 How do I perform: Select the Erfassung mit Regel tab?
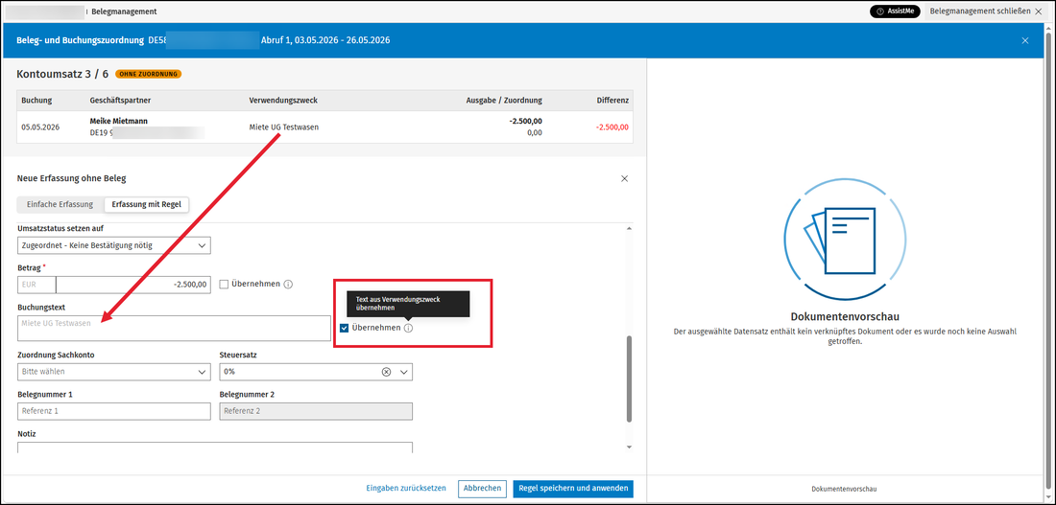pos(147,204)
